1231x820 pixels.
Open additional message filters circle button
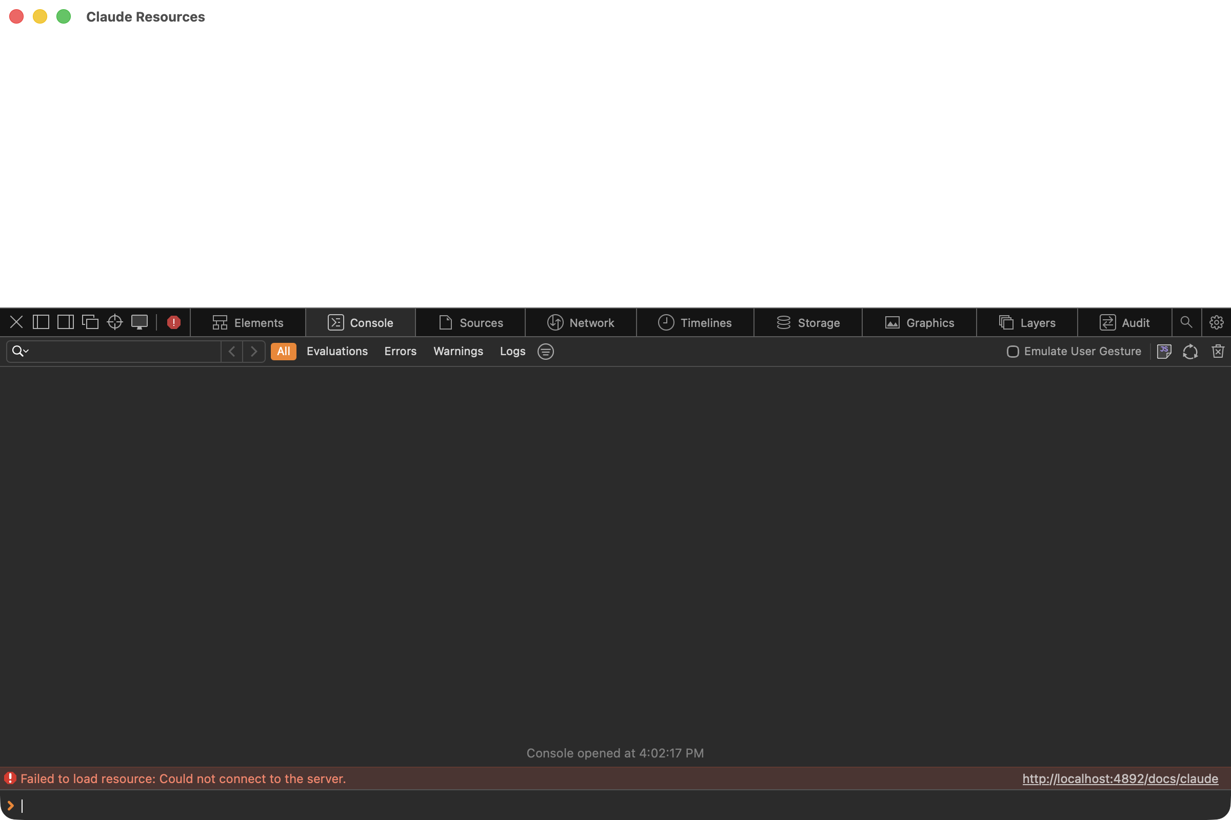pyautogui.click(x=545, y=352)
